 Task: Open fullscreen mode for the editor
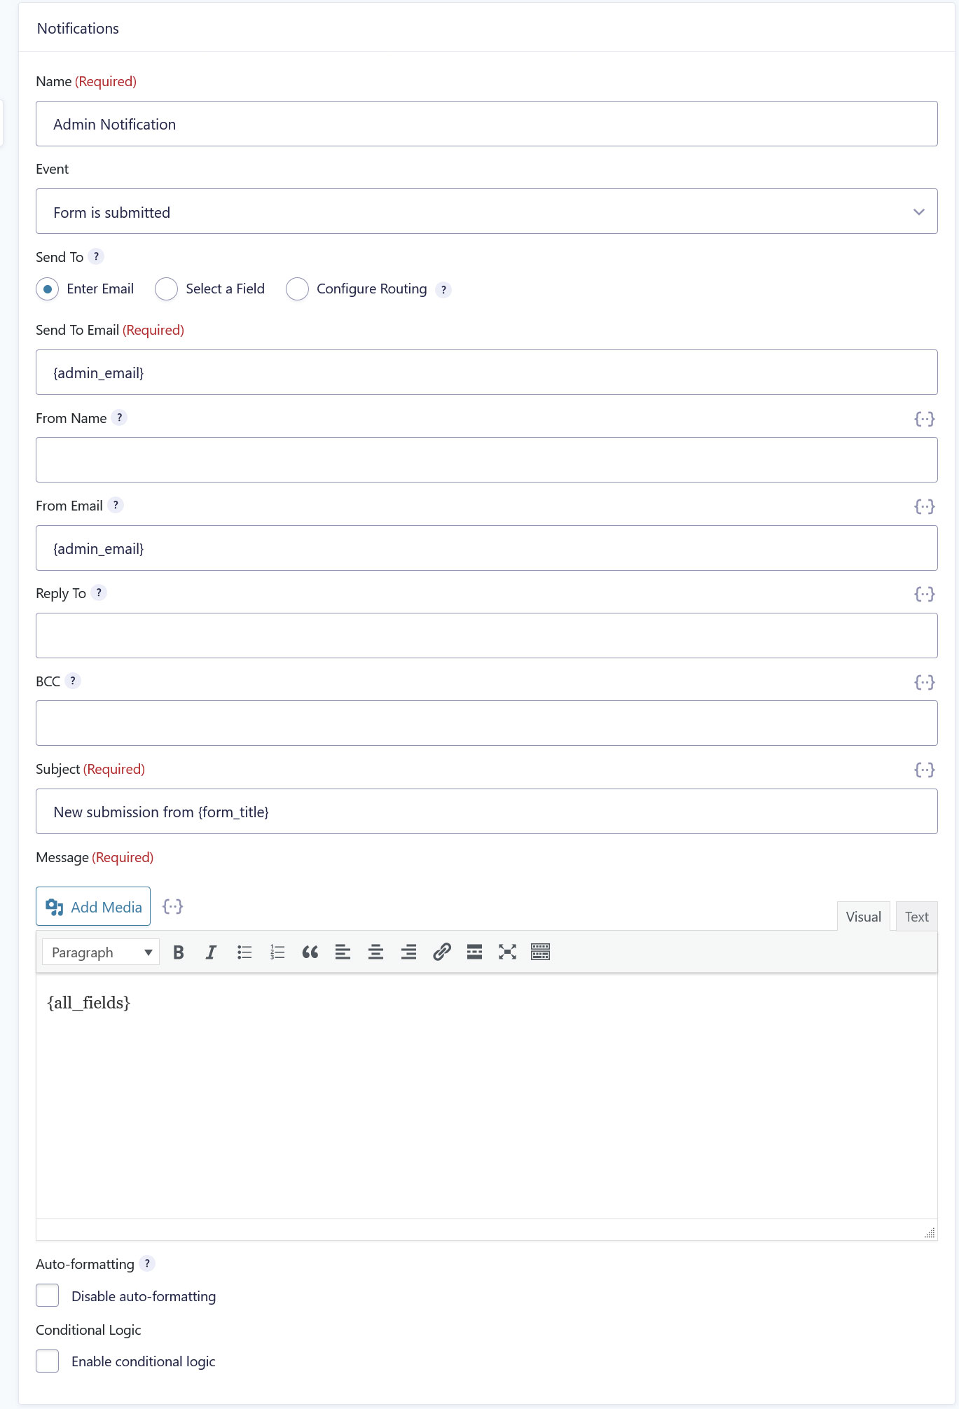click(x=507, y=952)
